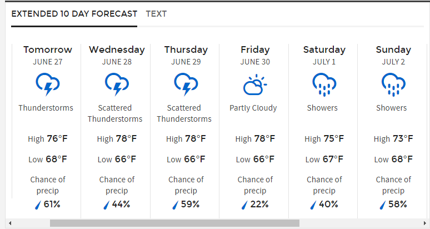Click the horizontal scrollbar thumb
This screenshot has height=229, width=430.
(174, 223)
